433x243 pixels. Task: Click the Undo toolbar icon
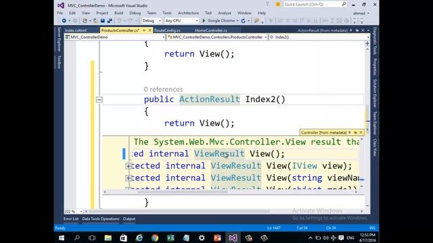coord(119,21)
